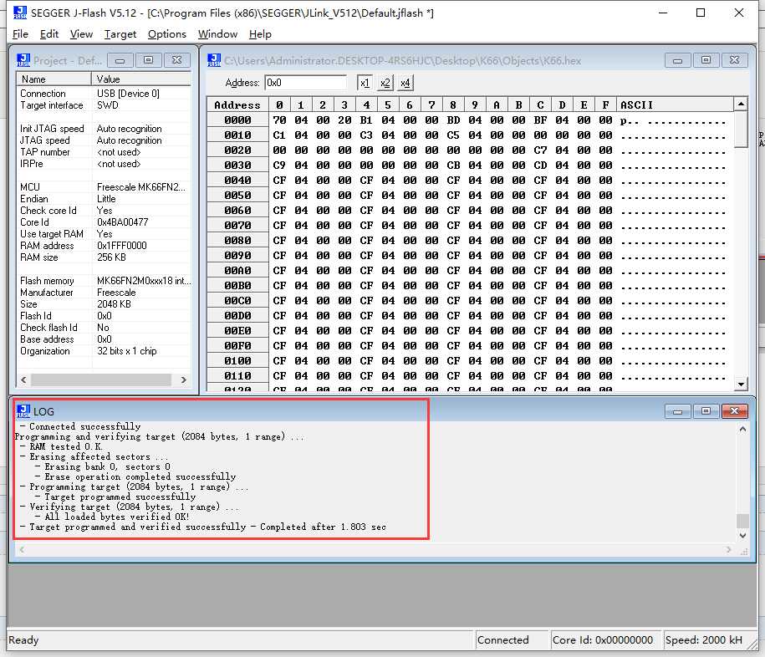Viewport: 765px width, 657px height.
Task: Set hex view to x4 byte width
Action: pyautogui.click(x=405, y=83)
